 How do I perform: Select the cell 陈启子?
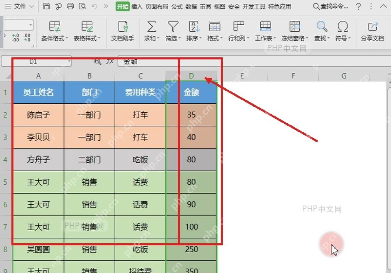coord(38,115)
